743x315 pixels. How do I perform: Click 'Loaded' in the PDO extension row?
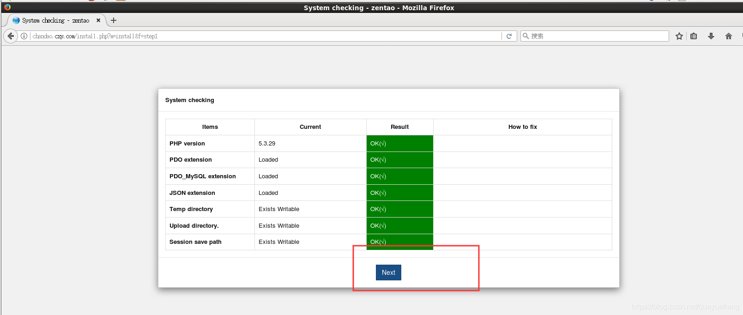point(268,160)
